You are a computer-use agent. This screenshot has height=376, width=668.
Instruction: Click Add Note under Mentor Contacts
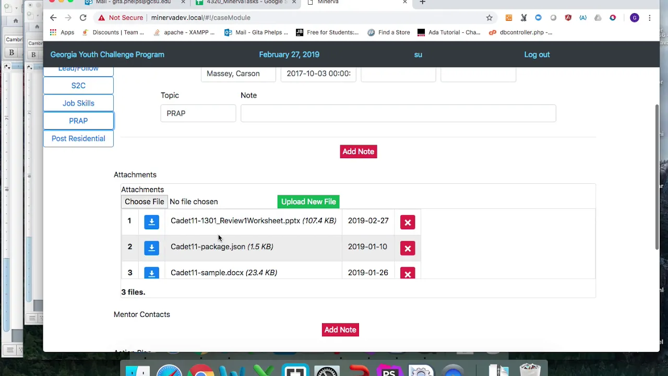pyautogui.click(x=340, y=330)
